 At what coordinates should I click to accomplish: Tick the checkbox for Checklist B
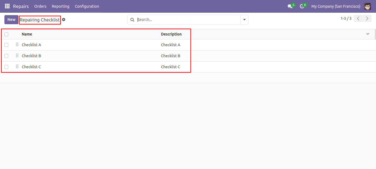(6, 56)
